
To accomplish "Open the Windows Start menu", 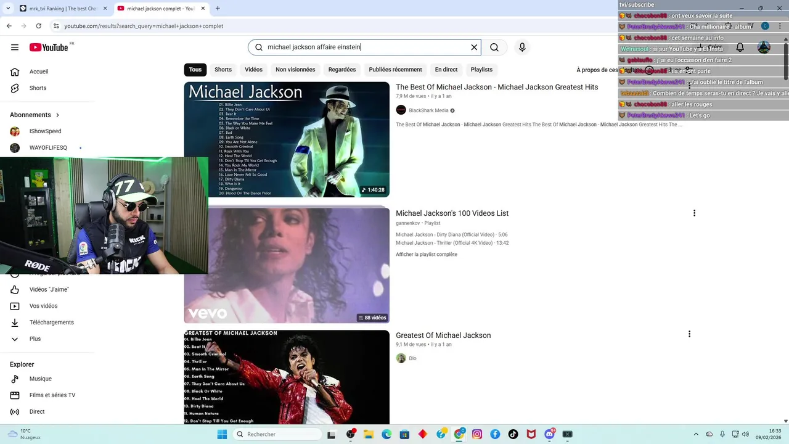I will [x=222, y=435].
